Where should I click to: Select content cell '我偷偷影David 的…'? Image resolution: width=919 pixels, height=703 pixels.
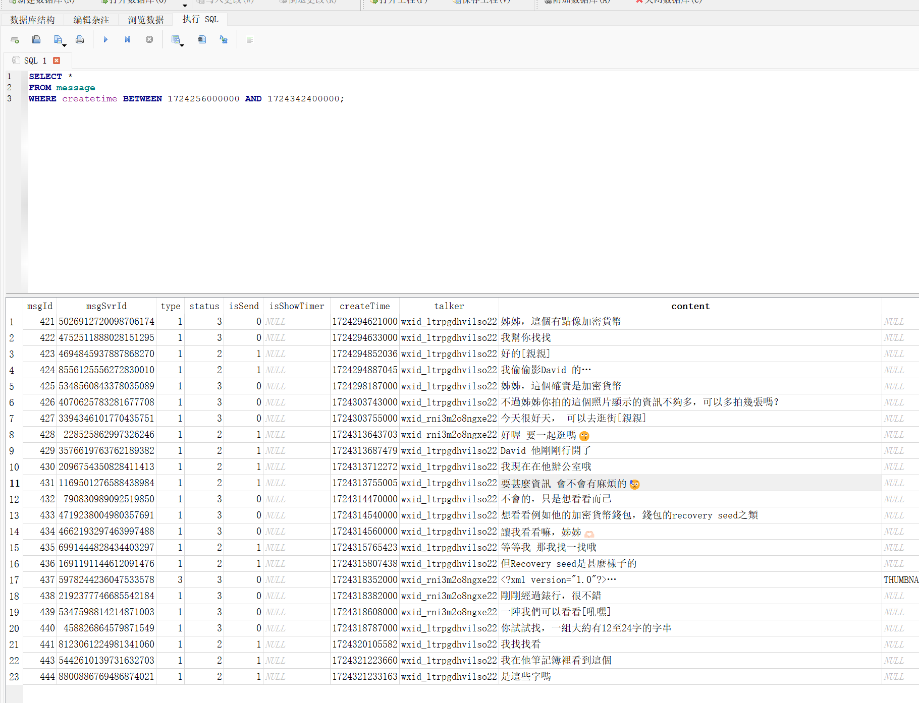[x=690, y=370]
